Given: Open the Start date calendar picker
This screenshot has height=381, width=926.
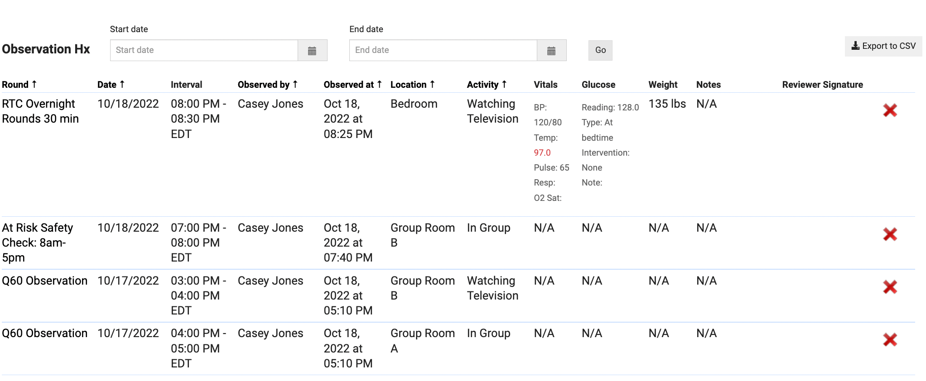Looking at the screenshot, I should (312, 51).
